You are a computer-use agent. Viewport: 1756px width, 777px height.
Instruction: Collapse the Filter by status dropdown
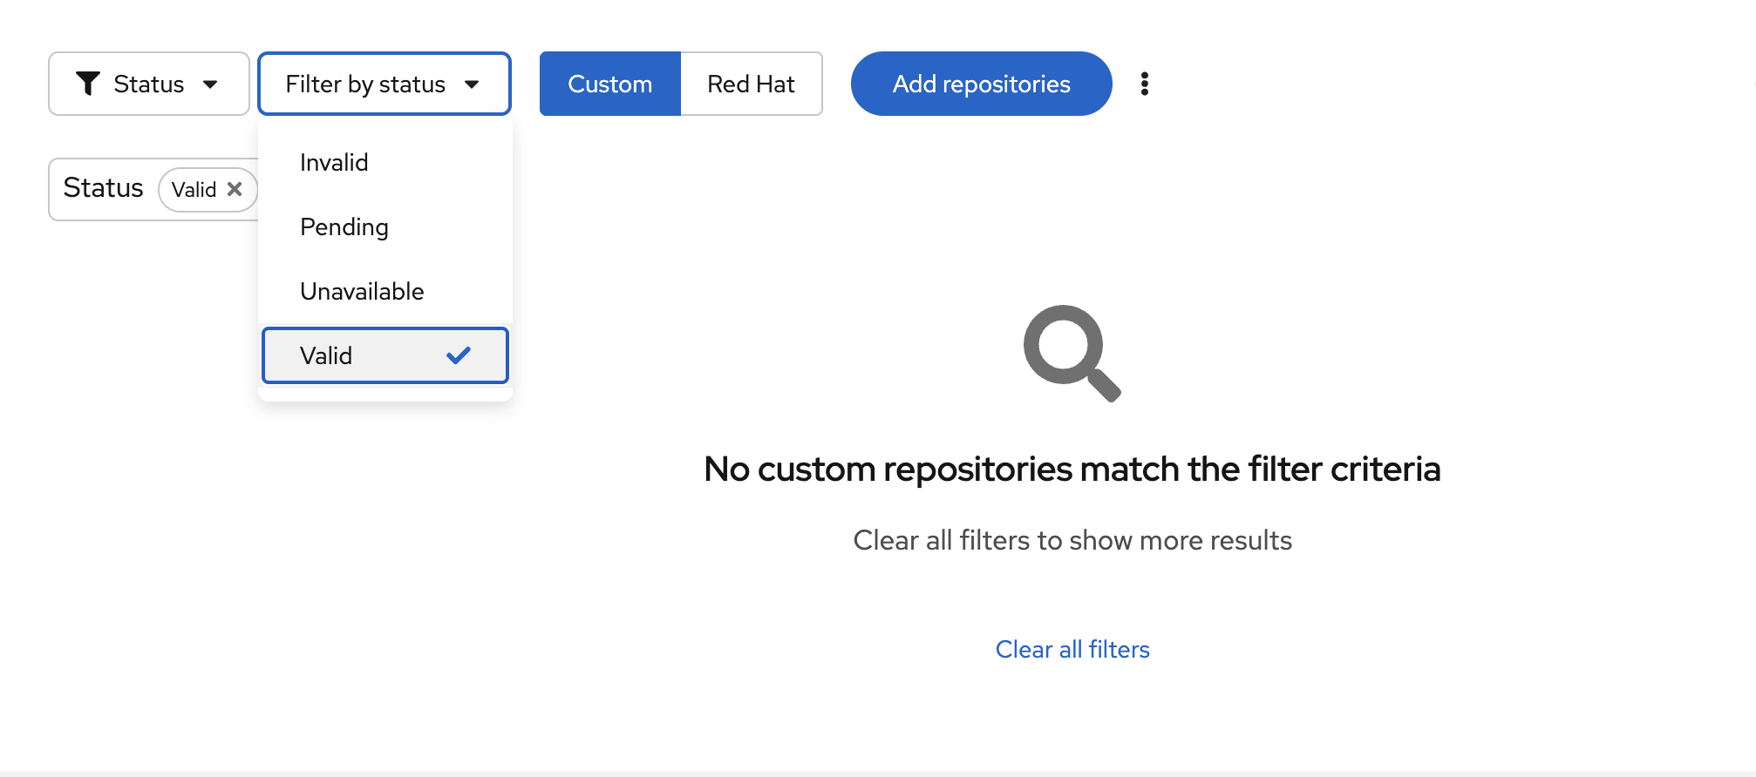click(365, 84)
